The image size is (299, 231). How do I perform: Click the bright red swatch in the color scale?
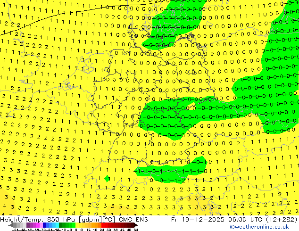point(103,225)
